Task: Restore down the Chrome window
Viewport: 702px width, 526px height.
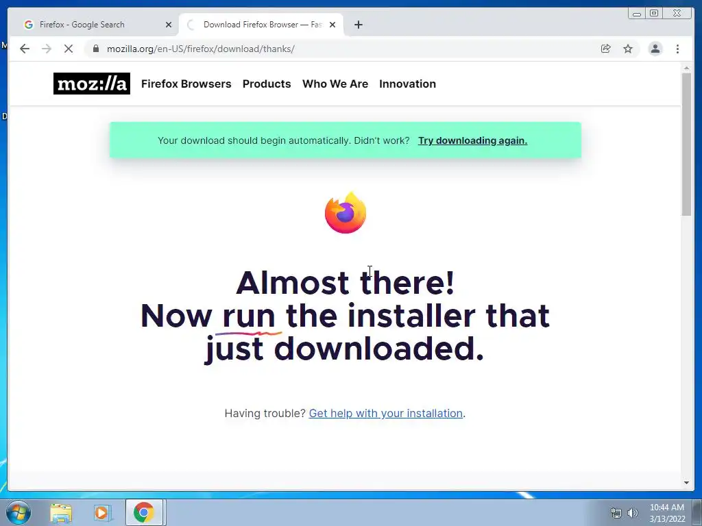Action: tap(654, 14)
